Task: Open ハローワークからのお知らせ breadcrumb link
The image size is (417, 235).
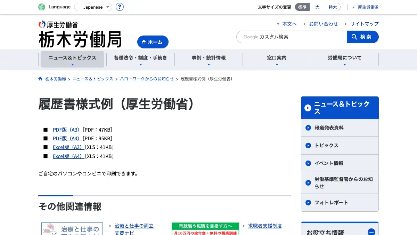Action: point(147,79)
